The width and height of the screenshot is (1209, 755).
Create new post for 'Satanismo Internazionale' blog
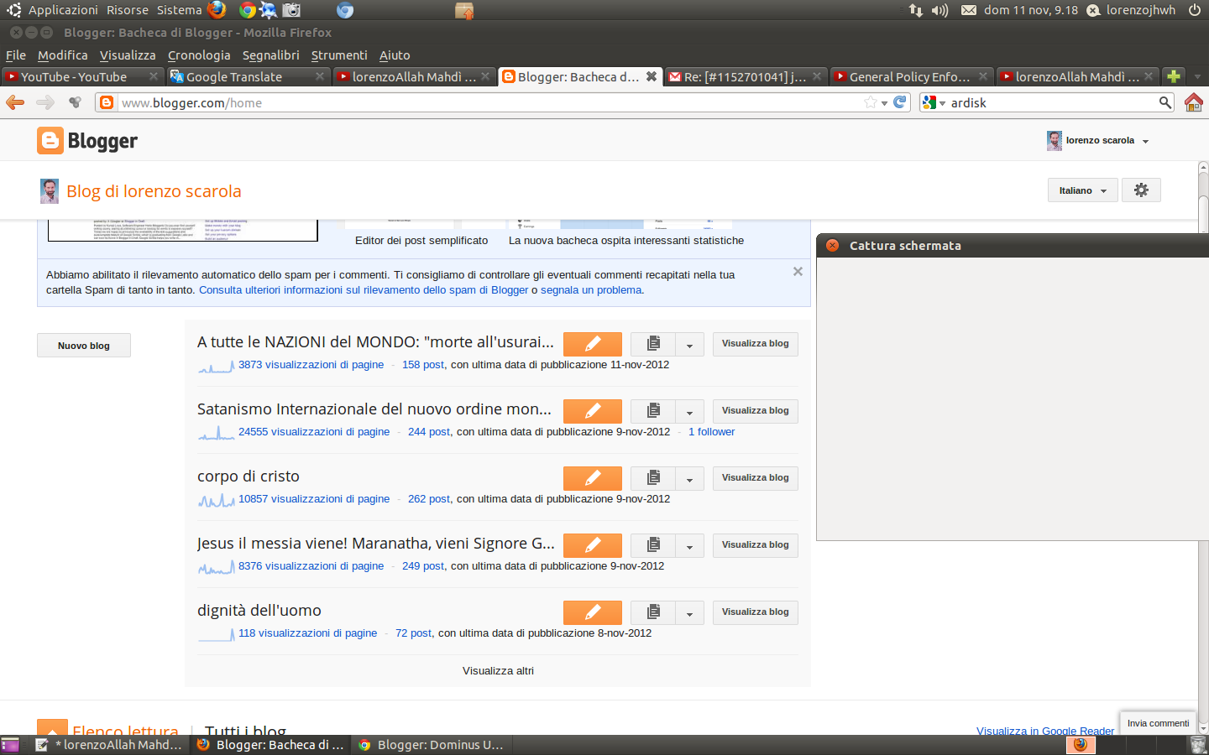[x=592, y=411]
